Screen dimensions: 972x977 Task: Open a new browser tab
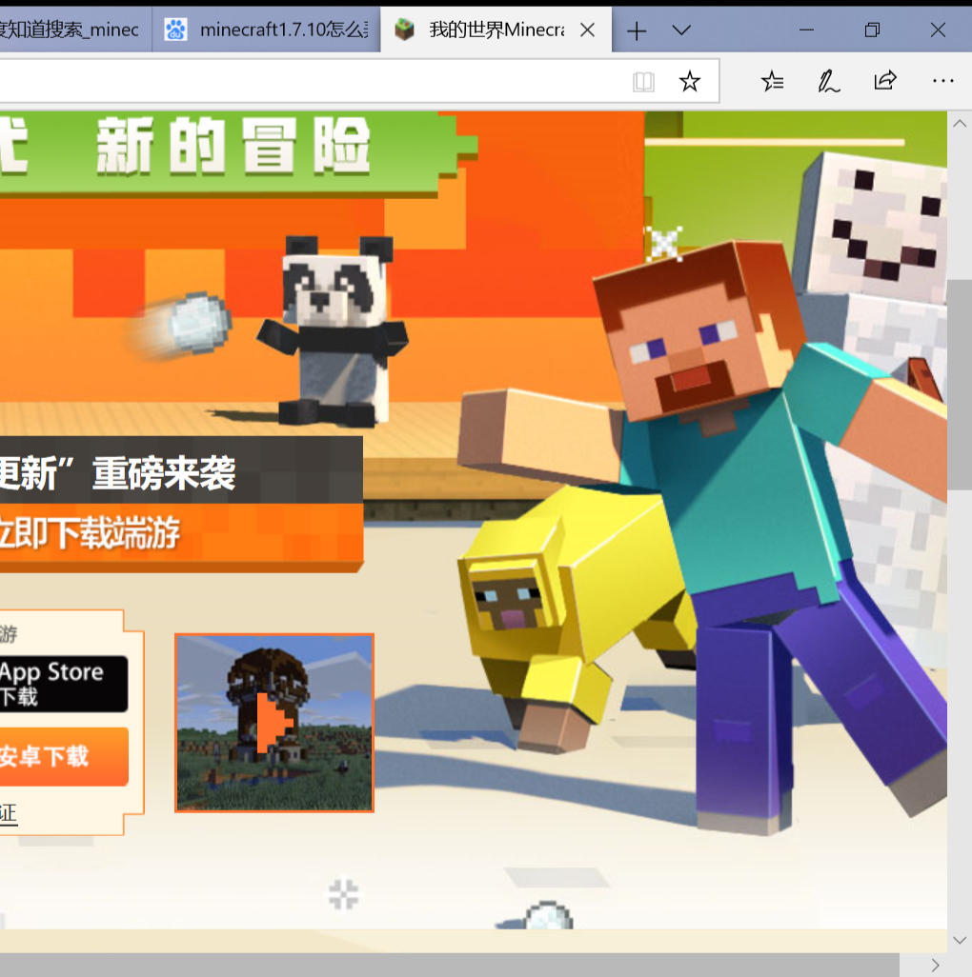635,30
